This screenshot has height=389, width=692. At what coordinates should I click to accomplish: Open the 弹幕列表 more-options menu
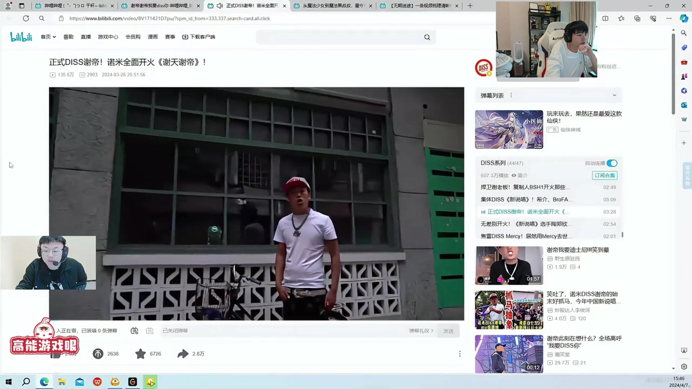click(511, 95)
